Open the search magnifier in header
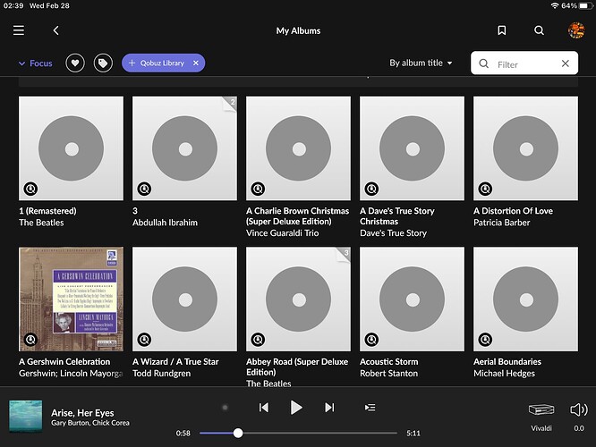 coord(539,30)
